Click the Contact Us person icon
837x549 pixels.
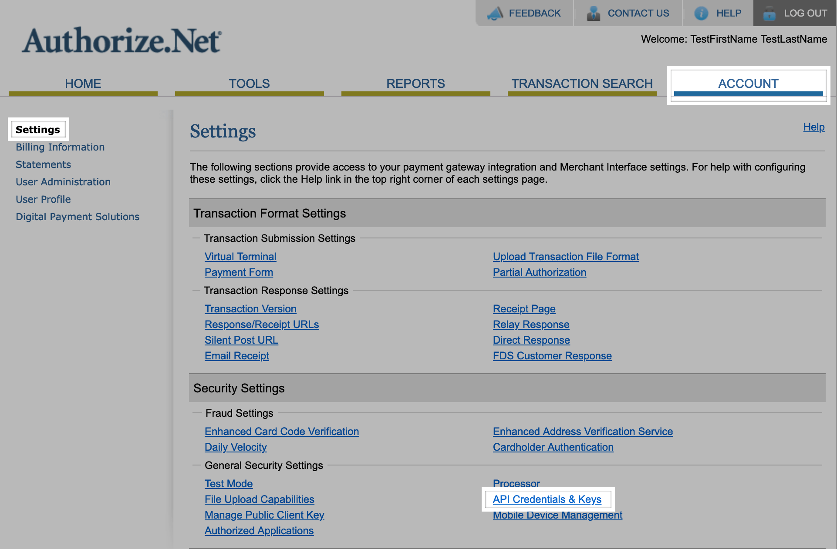[x=593, y=13]
